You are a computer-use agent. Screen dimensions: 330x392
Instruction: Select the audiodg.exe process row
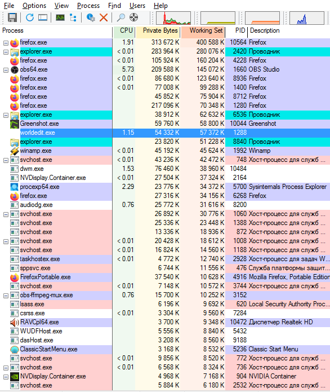(x=165, y=205)
